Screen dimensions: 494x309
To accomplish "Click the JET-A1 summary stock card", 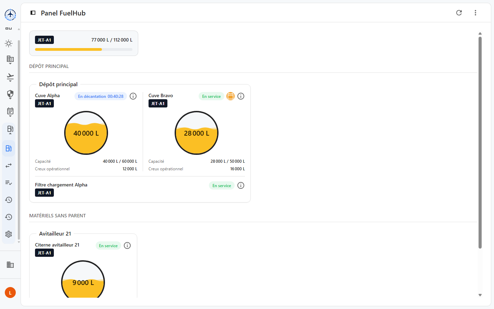I will point(84,43).
